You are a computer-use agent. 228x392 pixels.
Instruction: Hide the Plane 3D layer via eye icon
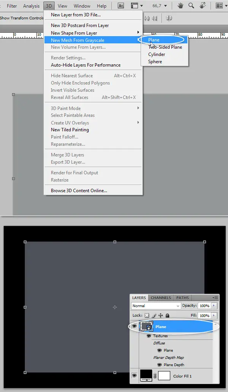[x=135, y=326]
